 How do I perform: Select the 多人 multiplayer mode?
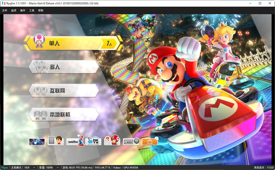point(64,67)
